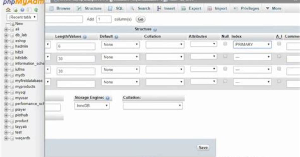Click database icon next to player
The width and height of the screenshot is (300, 157).
(12, 110)
